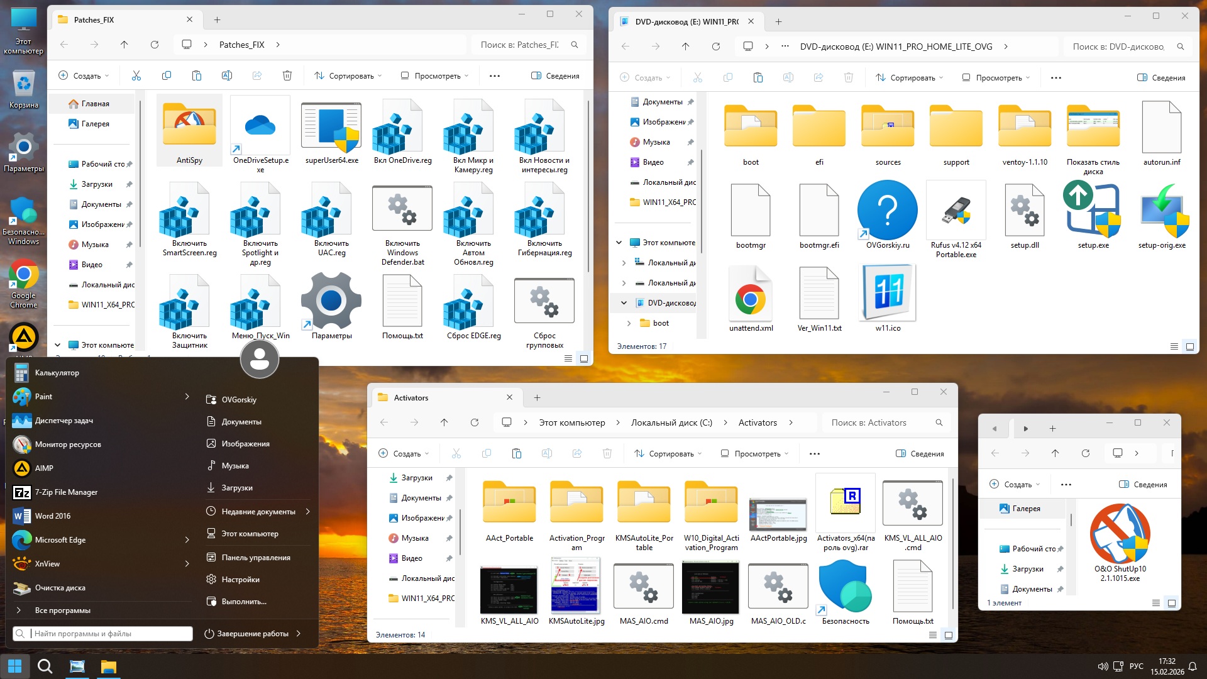The image size is (1207, 679).
Task: Click the Refresh button in Activators window
Action: tap(475, 422)
